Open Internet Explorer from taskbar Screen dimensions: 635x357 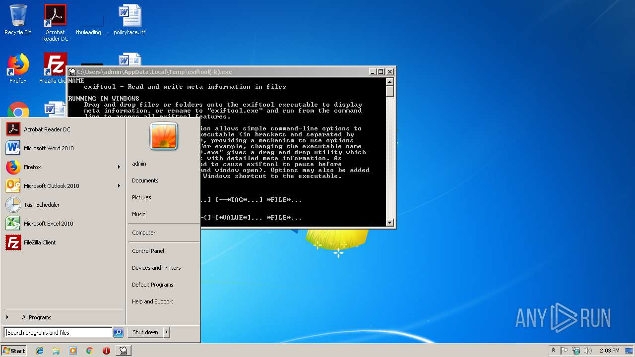[x=40, y=351]
